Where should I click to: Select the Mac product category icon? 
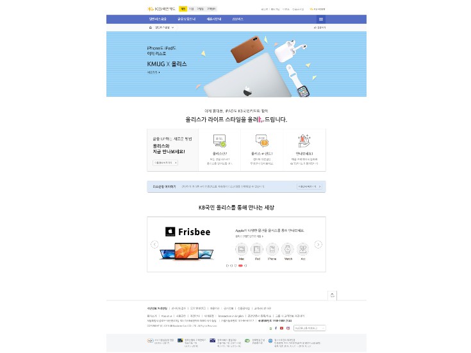click(241, 249)
